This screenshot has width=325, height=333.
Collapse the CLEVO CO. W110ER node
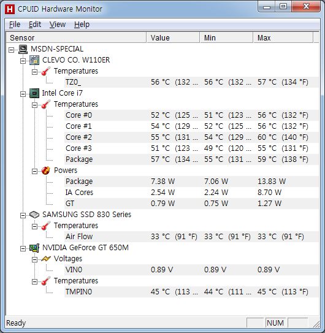coord(23,61)
